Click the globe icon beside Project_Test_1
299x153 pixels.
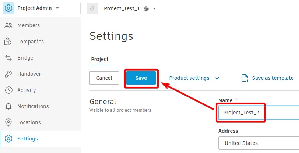coord(146,8)
